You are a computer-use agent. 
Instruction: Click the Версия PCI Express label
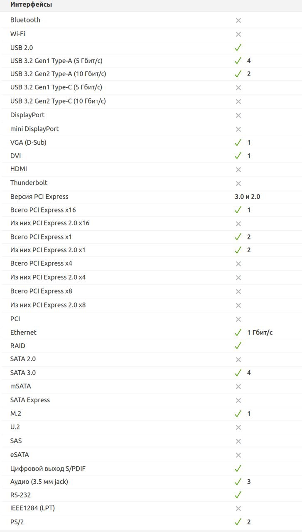(39, 197)
